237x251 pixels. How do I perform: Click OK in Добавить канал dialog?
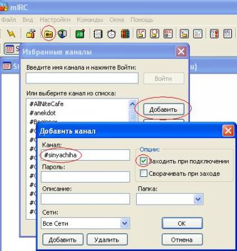(182, 223)
